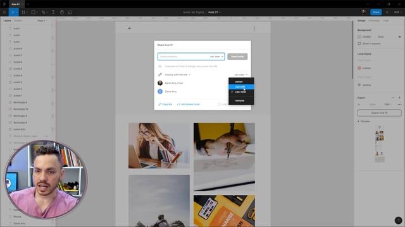Click the minus icon in Export section

pyautogui.click(x=393, y=98)
